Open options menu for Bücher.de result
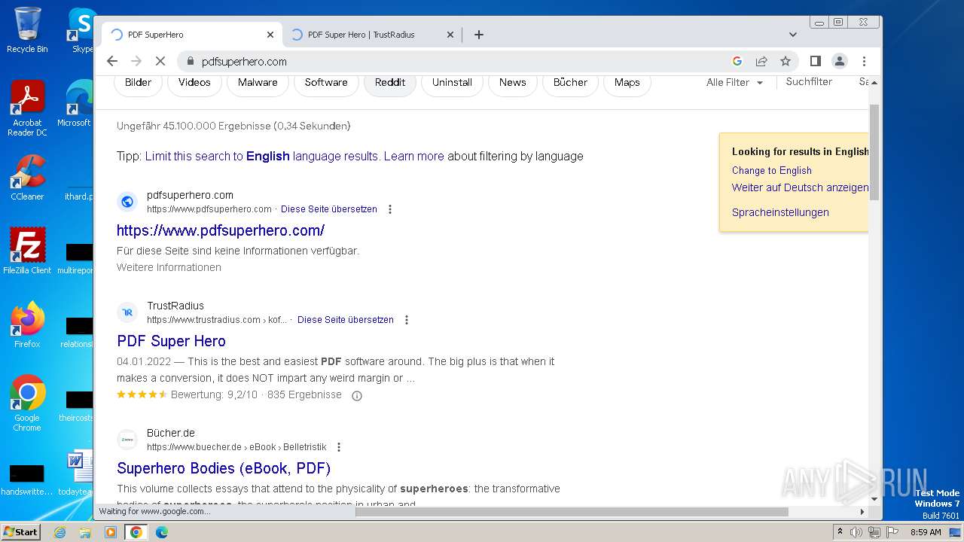The width and height of the screenshot is (964, 542). click(339, 447)
